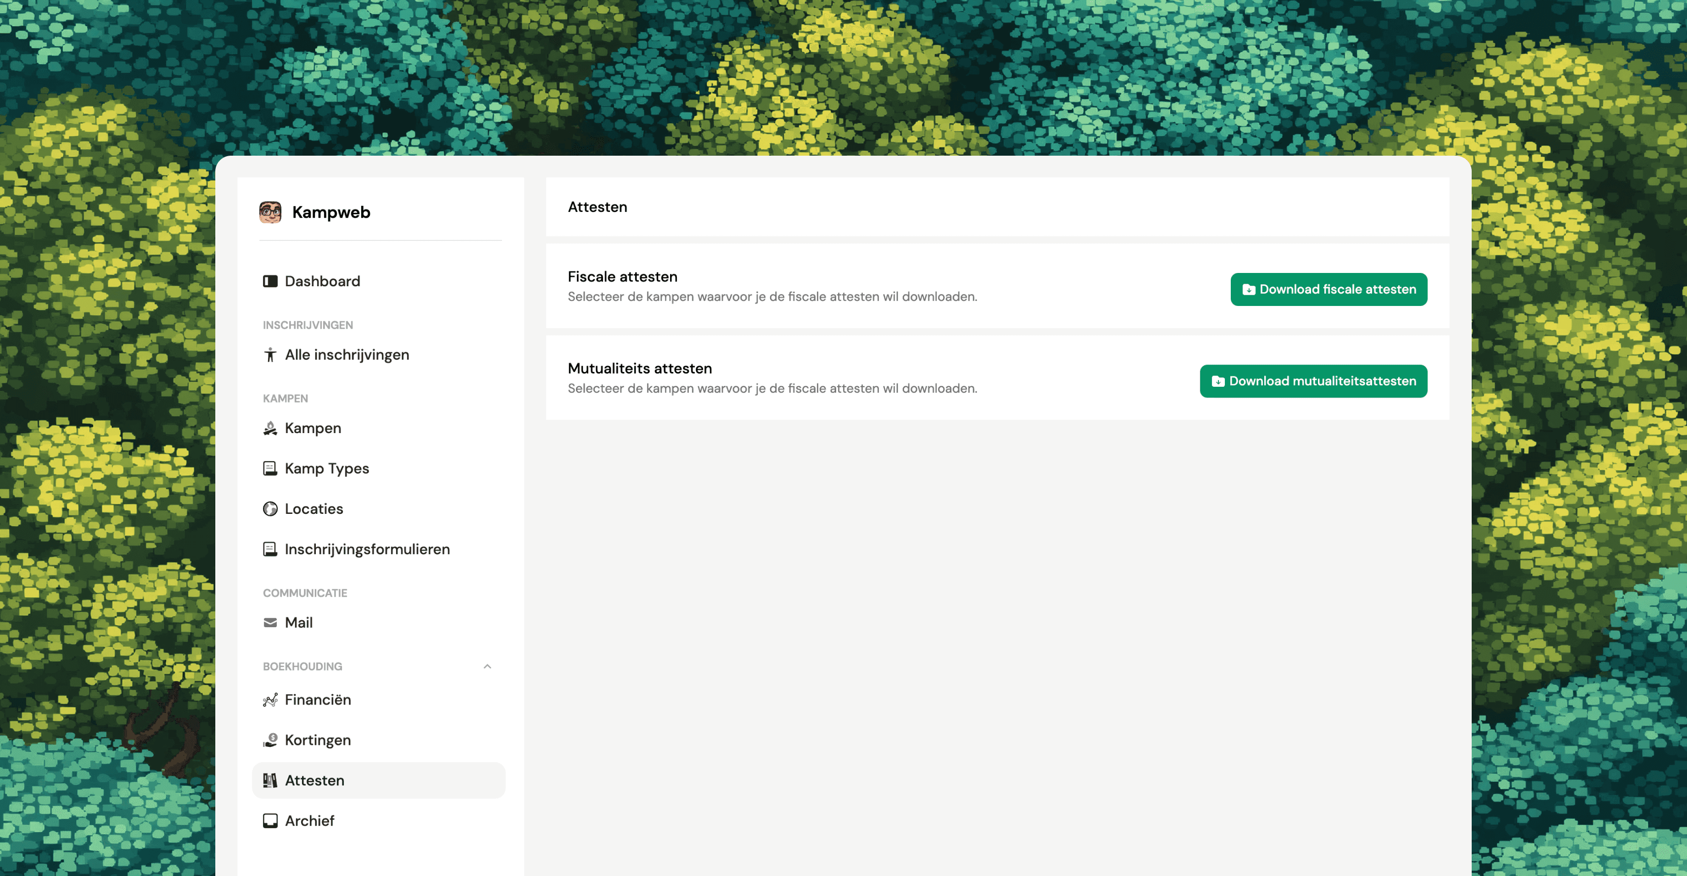Click the person icon next to Alle inschrijvingen
This screenshot has width=1687, height=876.
pyautogui.click(x=270, y=354)
